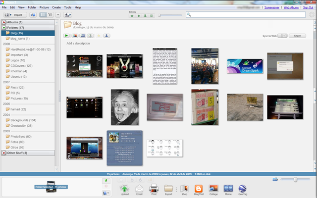This screenshot has width=317, height=198.
Task: Create a Collage from the selection
Action: (213, 190)
